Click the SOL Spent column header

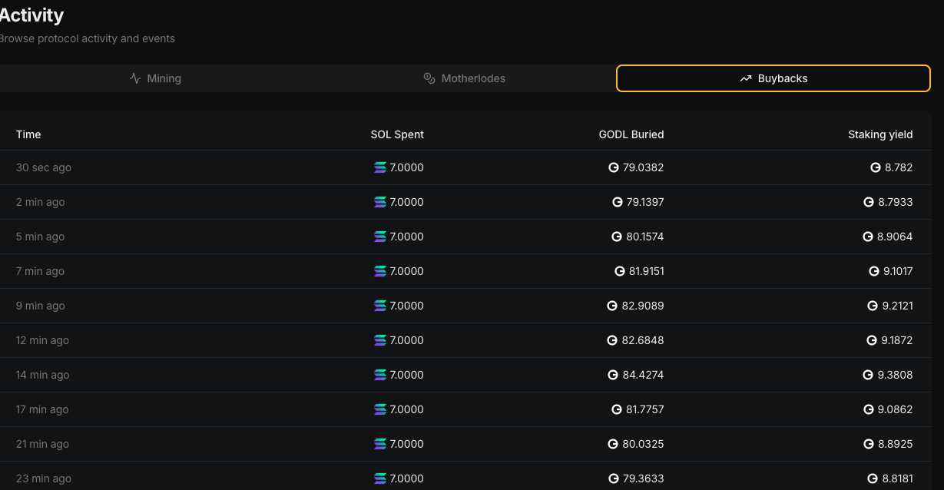coord(397,134)
